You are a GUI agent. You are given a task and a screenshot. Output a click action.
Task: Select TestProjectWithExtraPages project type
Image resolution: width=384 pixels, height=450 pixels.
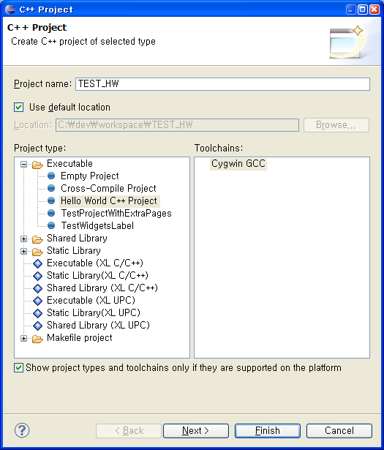pos(116,213)
